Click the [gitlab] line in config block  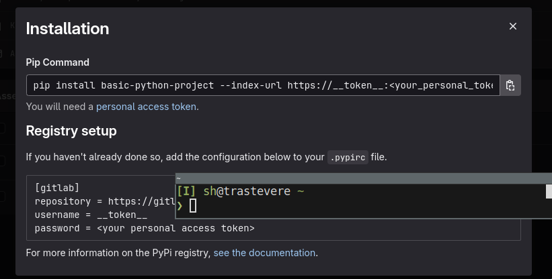61,187
